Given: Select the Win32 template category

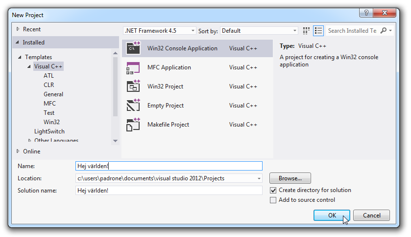Looking at the screenshot, I should pyautogui.click(x=51, y=122).
